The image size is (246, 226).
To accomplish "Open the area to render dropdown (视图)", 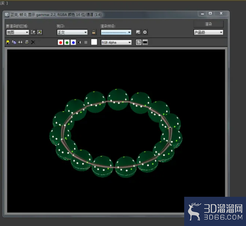I will [x=18, y=32].
